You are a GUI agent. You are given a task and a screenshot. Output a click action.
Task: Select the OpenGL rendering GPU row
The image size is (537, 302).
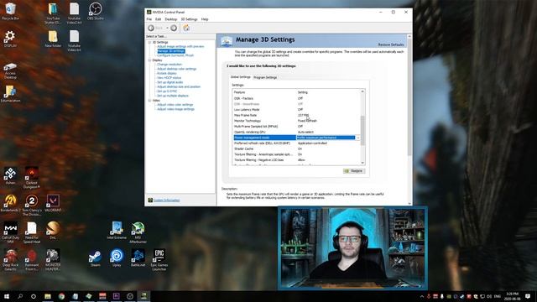click(296, 133)
